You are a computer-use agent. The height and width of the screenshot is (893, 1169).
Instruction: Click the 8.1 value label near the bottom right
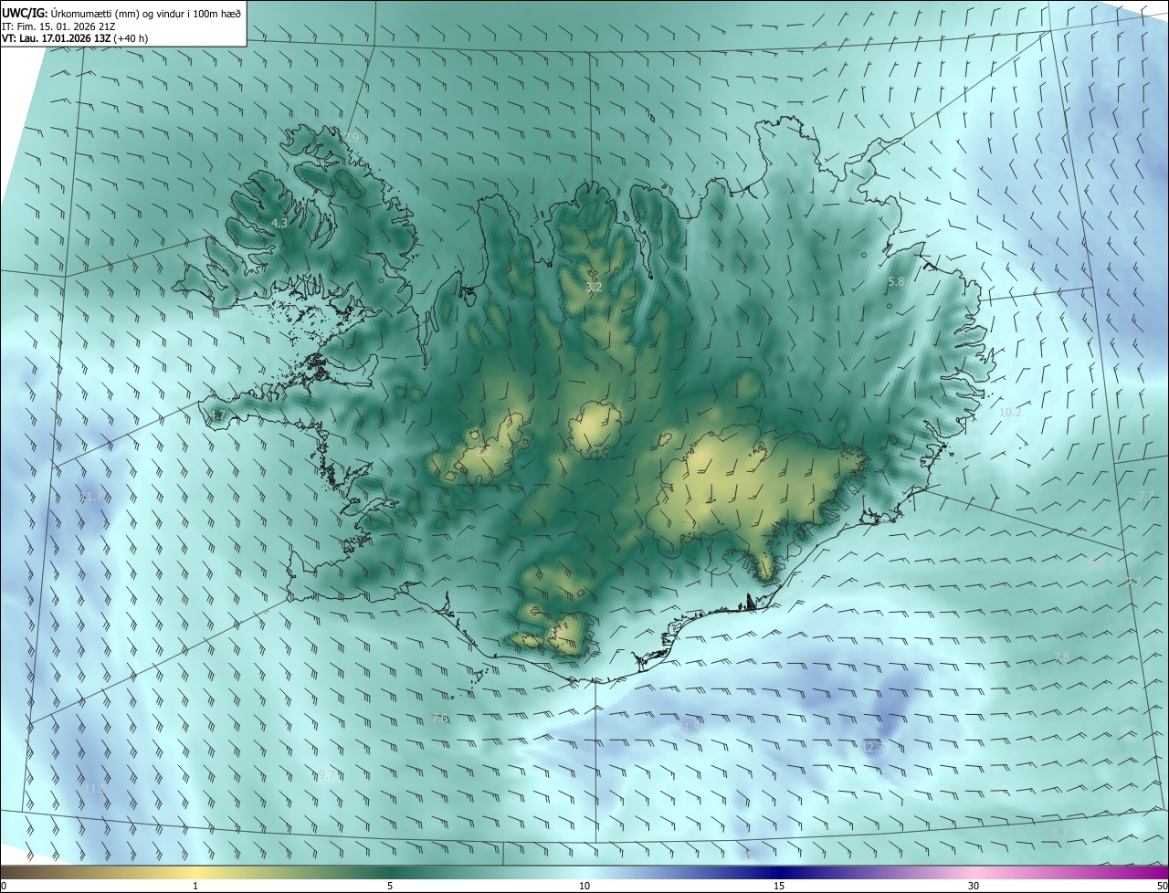pyautogui.click(x=1059, y=832)
